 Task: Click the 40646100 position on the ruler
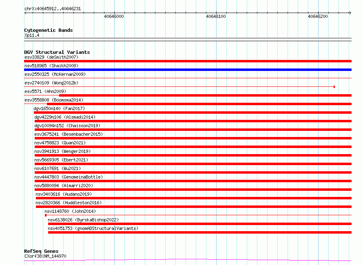(216, 16)
